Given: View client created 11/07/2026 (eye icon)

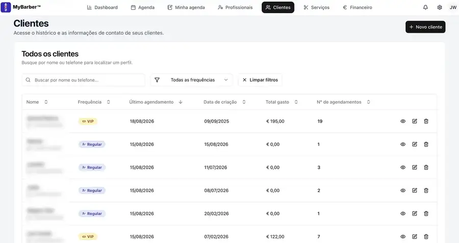Looking at the screenshot, I should 403,167.
